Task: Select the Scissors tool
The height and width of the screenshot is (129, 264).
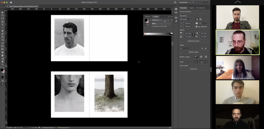Action: (x=3, y=43)
